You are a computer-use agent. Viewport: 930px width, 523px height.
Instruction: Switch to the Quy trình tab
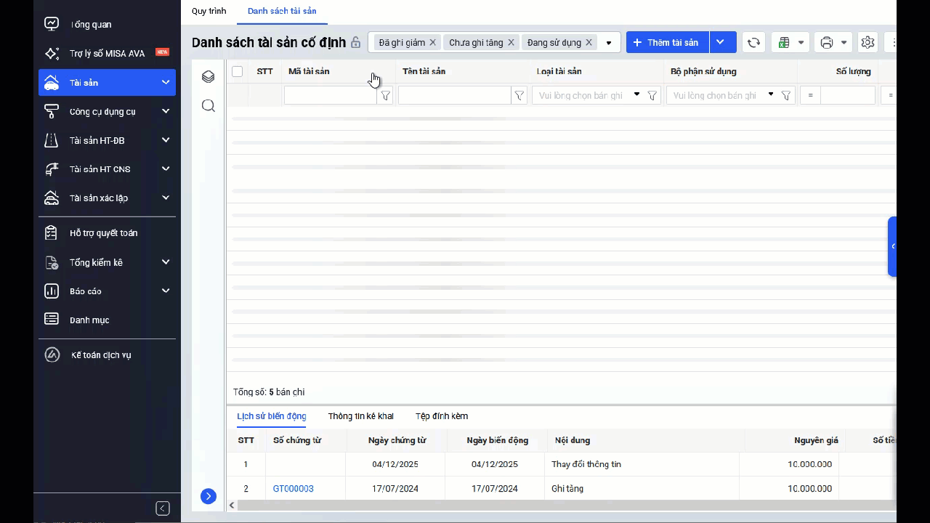[x=209, y=12]
